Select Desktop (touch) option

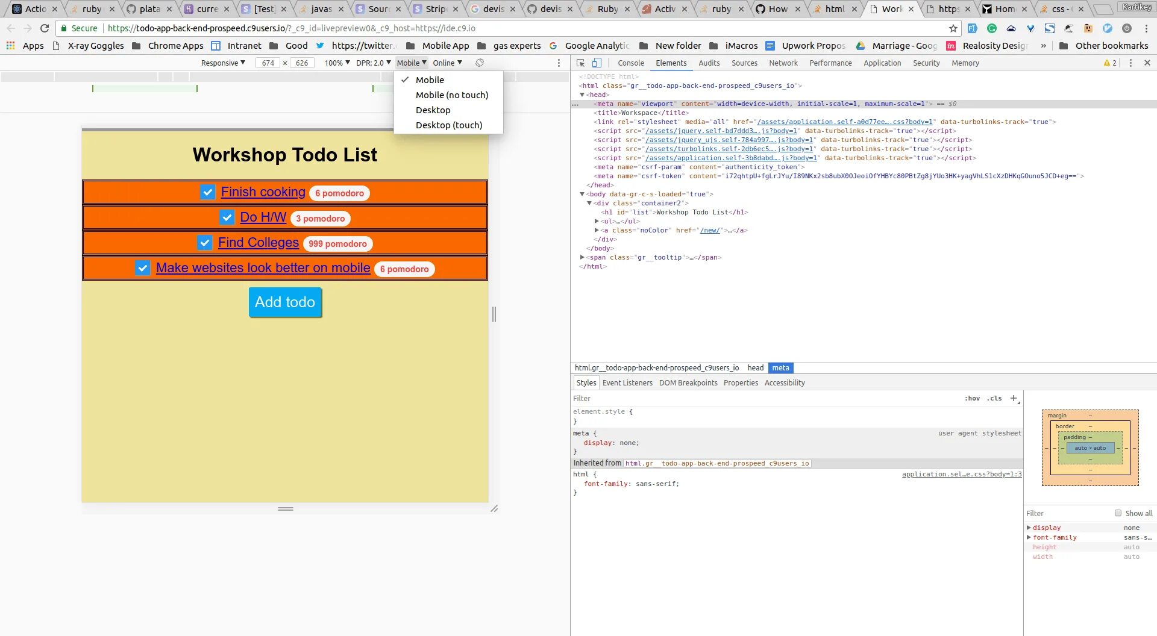tap(448, 125)
